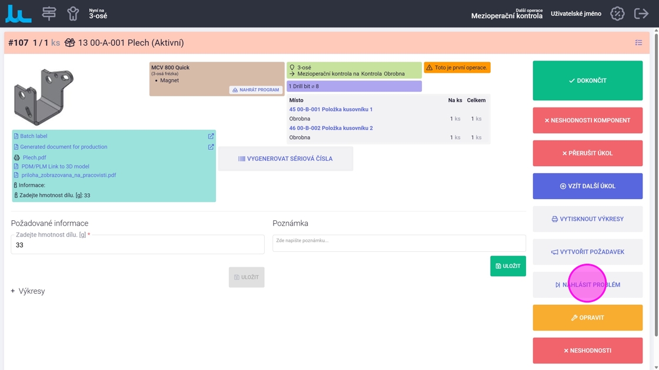Click the weight input field with 33
Viewport: 659px width, 370px height.
(x=138, y=244)
